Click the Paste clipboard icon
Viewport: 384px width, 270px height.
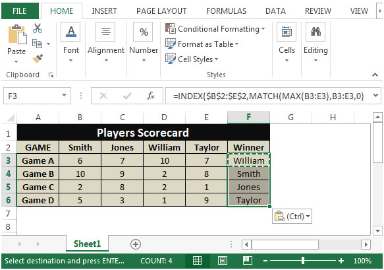(17, 34)
